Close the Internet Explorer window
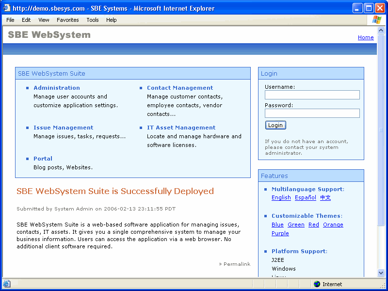Image resolution: width=388 pixels, height=291 pixels. 380,8
